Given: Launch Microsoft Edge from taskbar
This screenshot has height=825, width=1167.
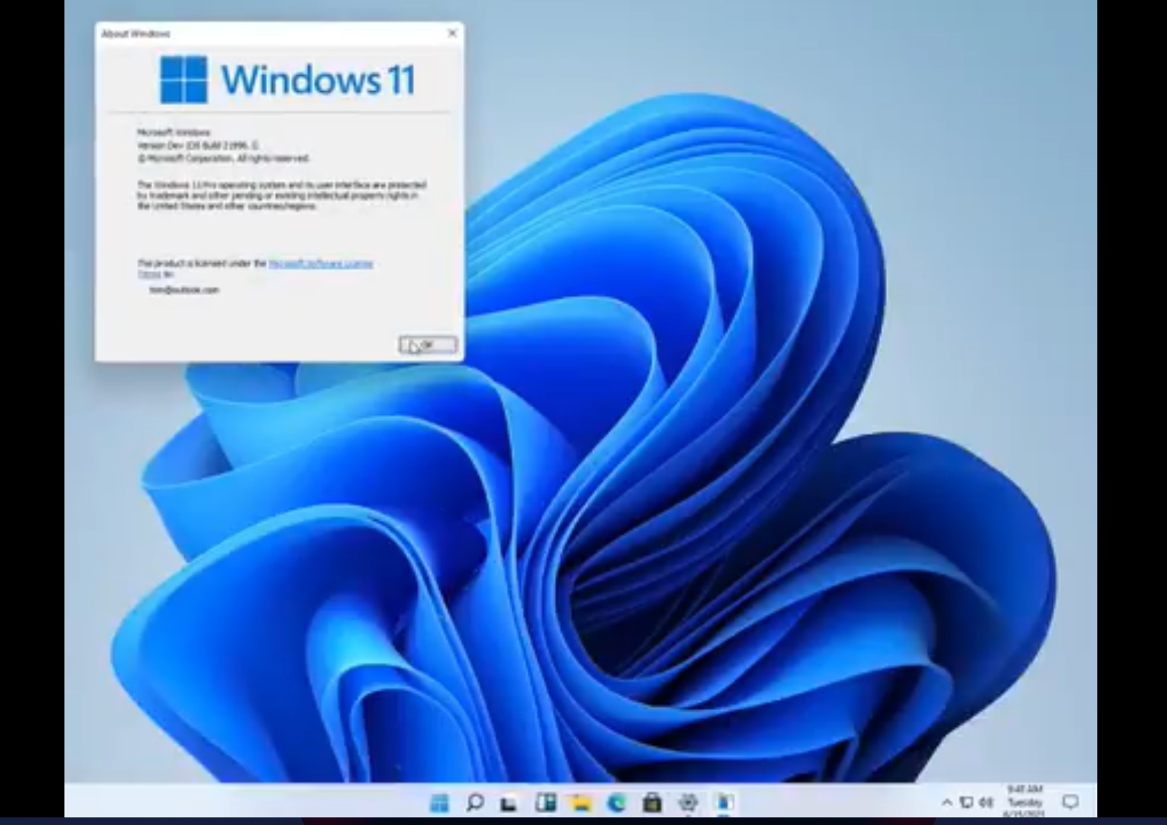Looking at the screenshot, I should click(616, 802).
